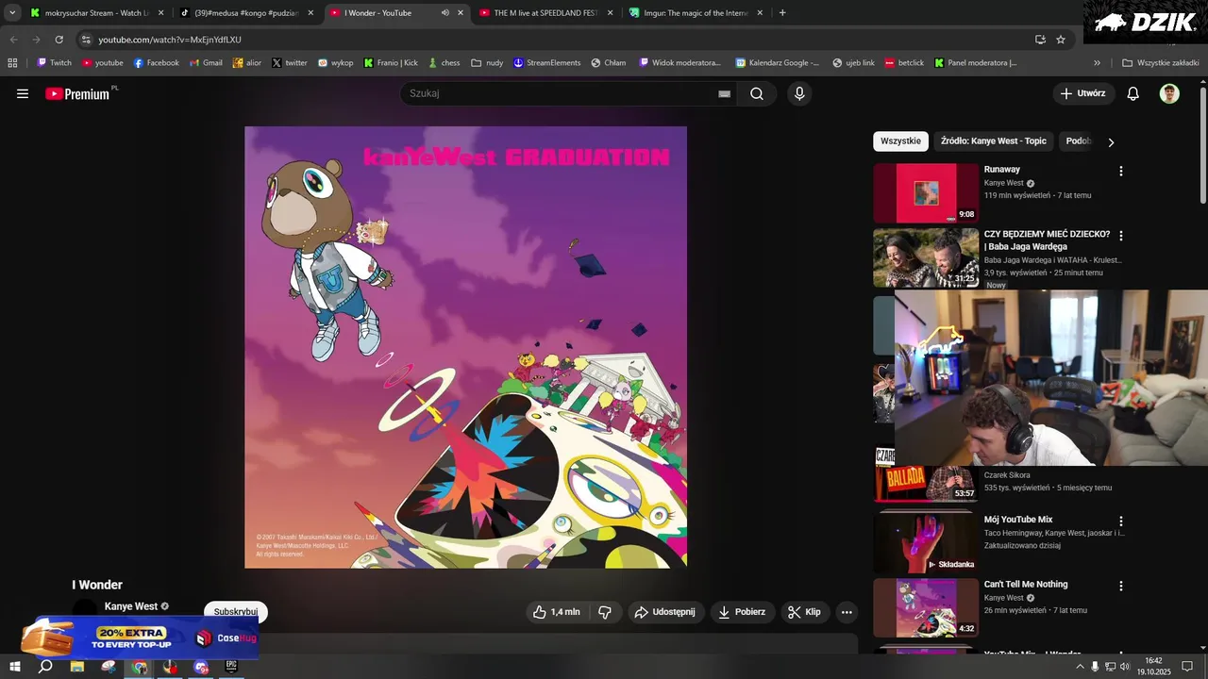Open File Explorer from taskbar
This screenshot has height=679, width=1208.
point(77,667)
